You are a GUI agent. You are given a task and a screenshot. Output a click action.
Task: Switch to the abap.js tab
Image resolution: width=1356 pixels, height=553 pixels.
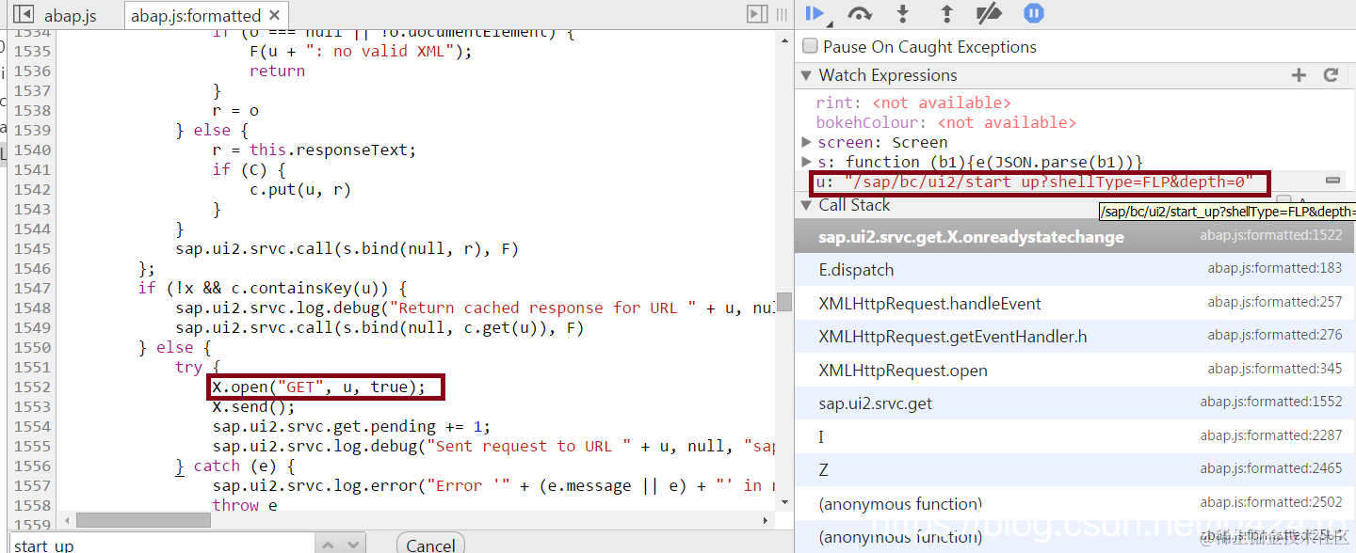70,16
